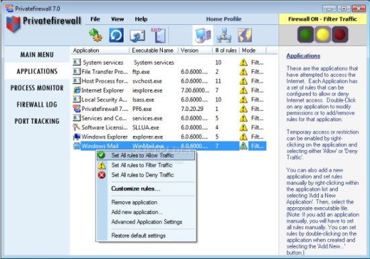Click the Firewall ON - Filter Traffic banner
Viewport: 370px width, 259px height.
pyautogui.click(x=322, y=19)
